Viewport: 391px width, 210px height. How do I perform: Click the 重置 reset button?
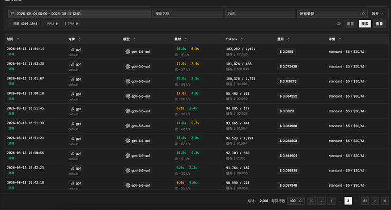click(350, 24)
